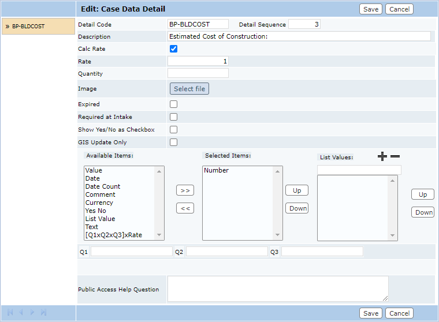Go to first record navigation icon
This screenshot has width=439, height=322.
pyautogui.click(x=10, y=312)
